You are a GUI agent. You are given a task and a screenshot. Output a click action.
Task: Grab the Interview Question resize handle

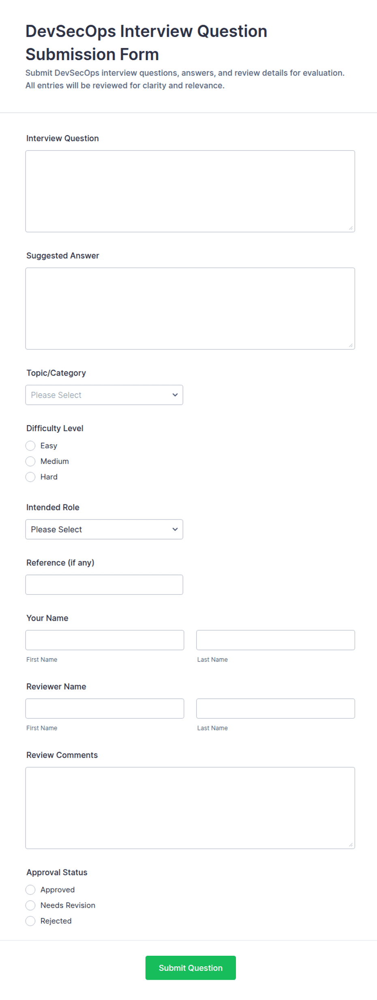click(x=351, y=228)
